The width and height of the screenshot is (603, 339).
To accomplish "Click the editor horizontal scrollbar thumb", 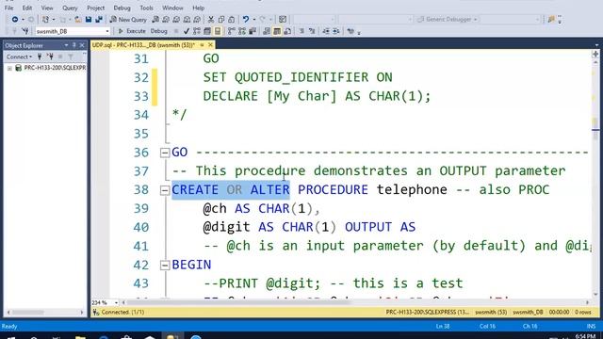I will [238, 302].
